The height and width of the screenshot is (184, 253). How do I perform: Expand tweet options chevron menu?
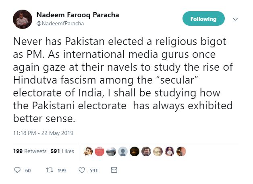(x=236, y=19)
